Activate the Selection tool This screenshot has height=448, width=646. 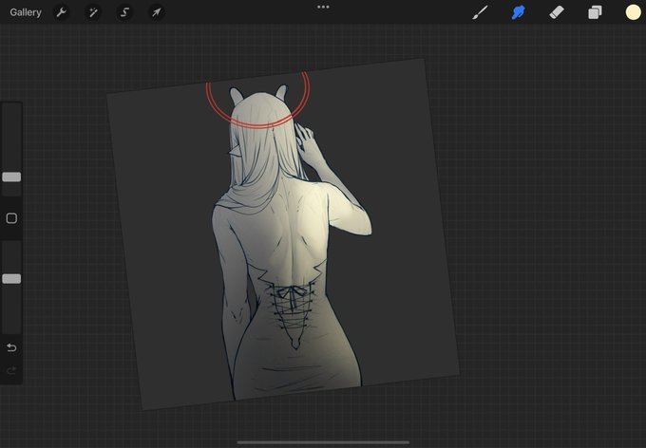(124, 12)
